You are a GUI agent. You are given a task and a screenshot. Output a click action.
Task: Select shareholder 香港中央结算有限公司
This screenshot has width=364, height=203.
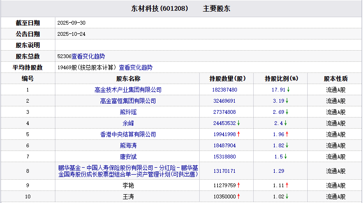[128, 134]
